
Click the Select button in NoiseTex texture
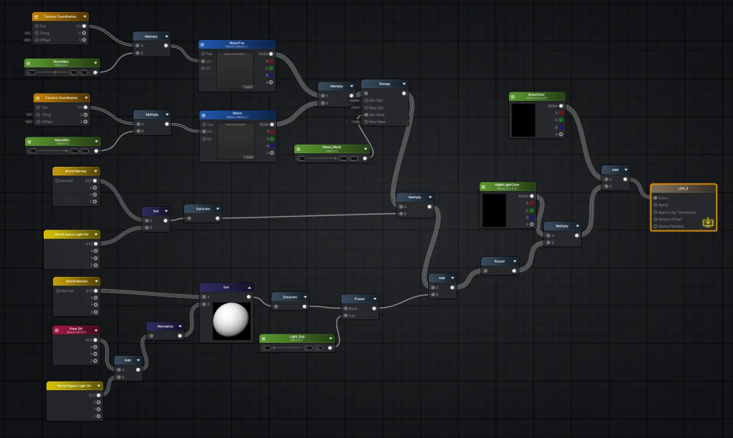coord(248,87)
